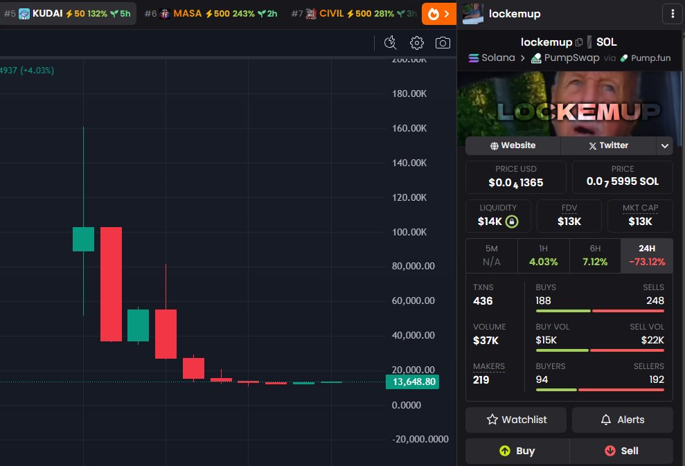This screenshot has width=685, height=466.
Task: Click the liquidity lock icon
Action: [512, 222]
